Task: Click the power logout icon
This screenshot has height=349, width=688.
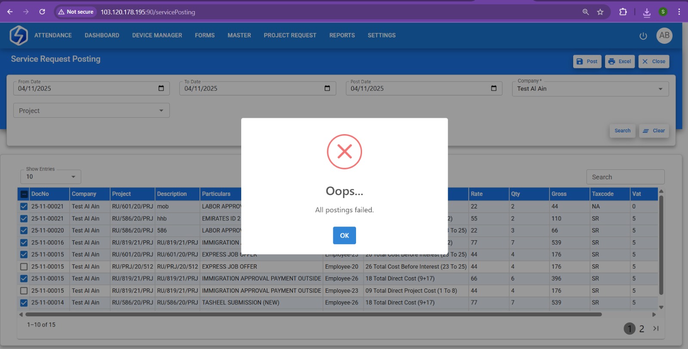Action: pyautogui.click(x=643, y=36)
